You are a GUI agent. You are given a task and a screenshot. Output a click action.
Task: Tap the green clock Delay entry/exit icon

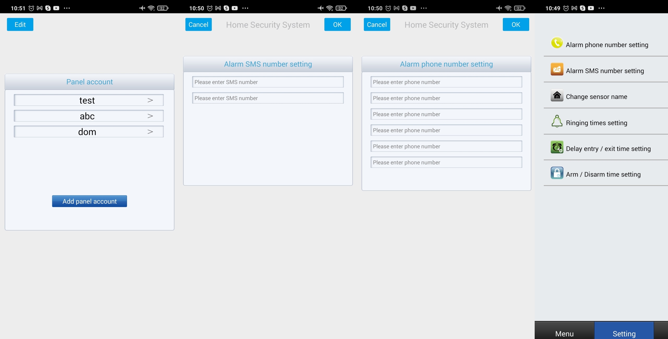coord(557,148)
